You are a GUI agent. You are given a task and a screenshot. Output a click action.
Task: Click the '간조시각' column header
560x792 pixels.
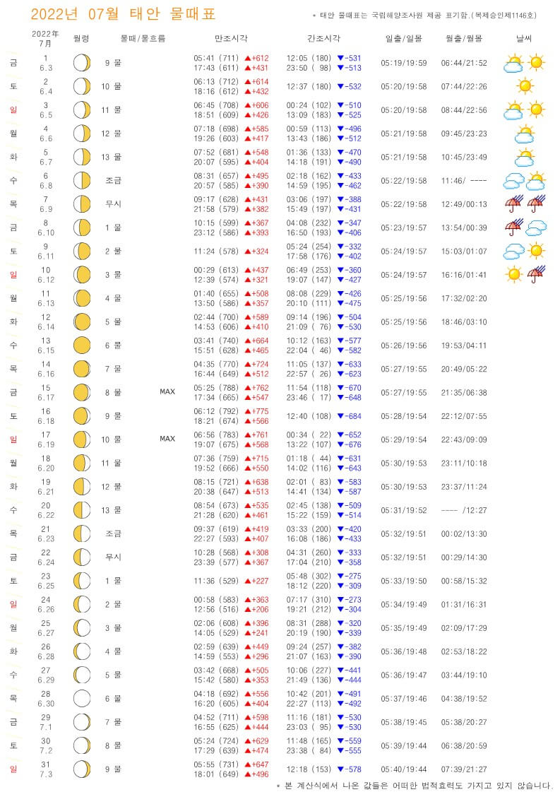[323, 38]
